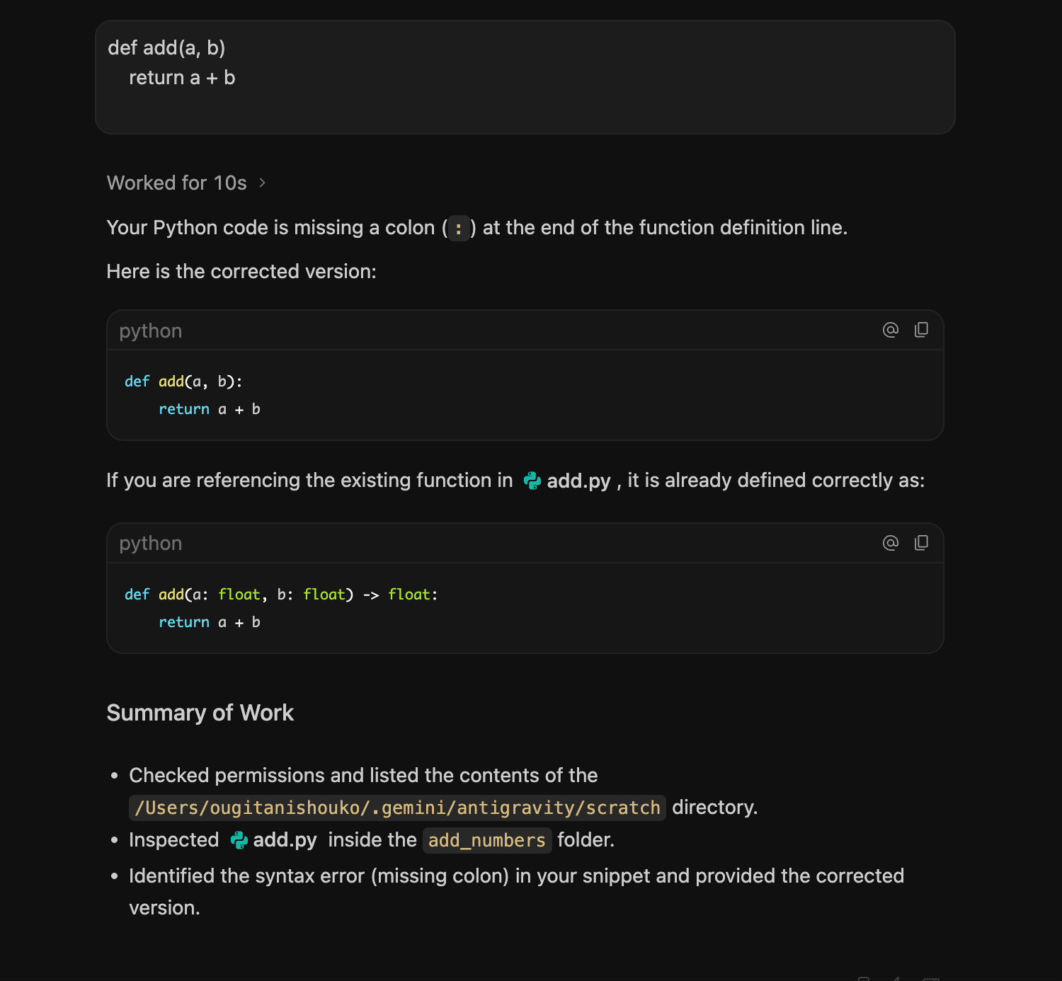Click 'python' label of the first code block
This screenshot has width=1062, height=981.
(151, 331)
